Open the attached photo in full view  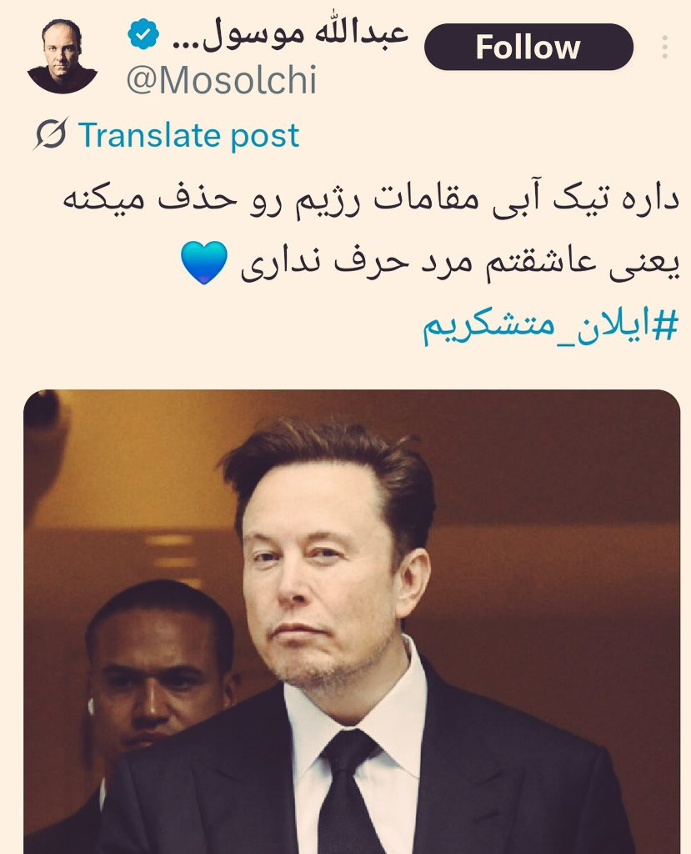point(352,621)
